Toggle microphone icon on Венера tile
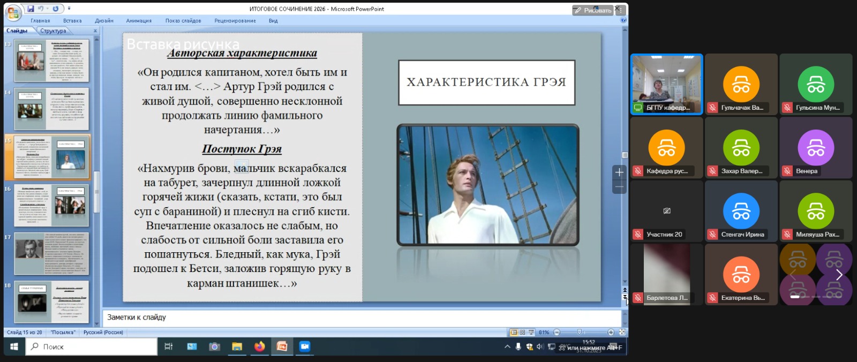Screen dimensions: 857x362 (x=787, y=171)
